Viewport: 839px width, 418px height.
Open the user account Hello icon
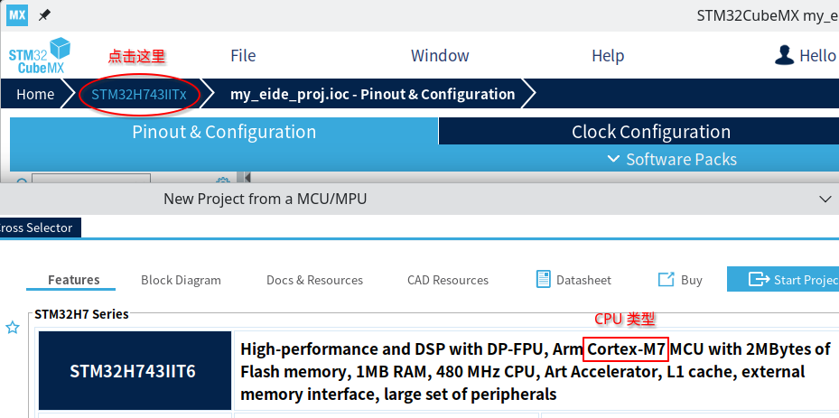click(x=785, y=55)
